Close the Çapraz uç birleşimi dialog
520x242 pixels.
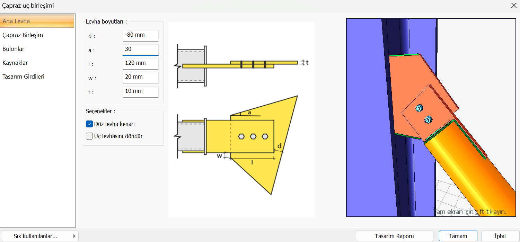(x=513, y=6)
